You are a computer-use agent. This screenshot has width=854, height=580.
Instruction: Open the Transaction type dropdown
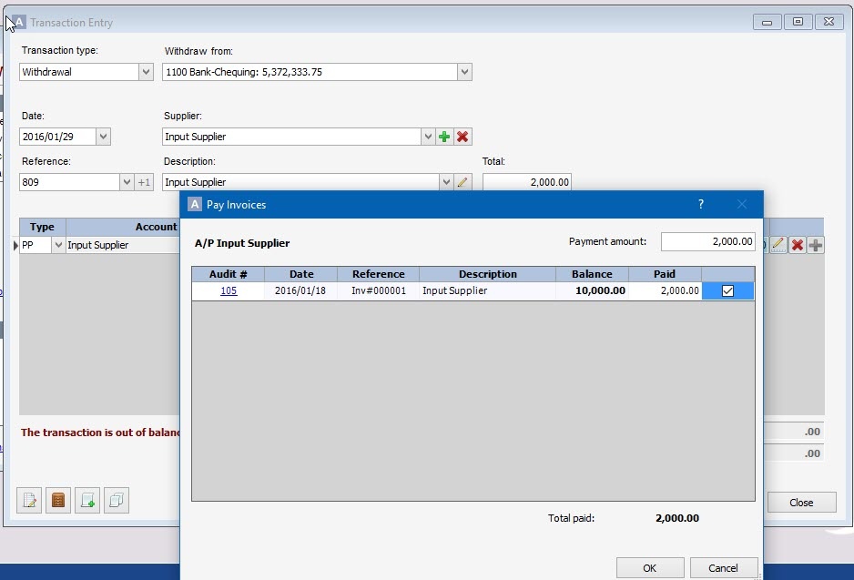pos(146,72)
